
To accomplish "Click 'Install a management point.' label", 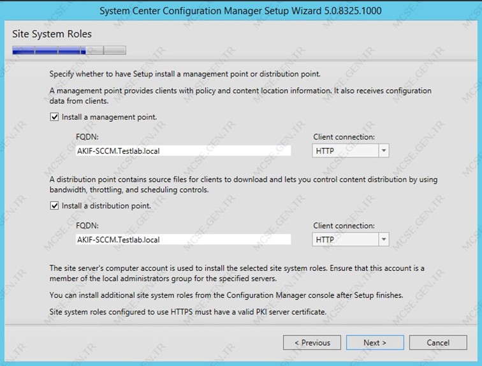I will coord(110,117).
